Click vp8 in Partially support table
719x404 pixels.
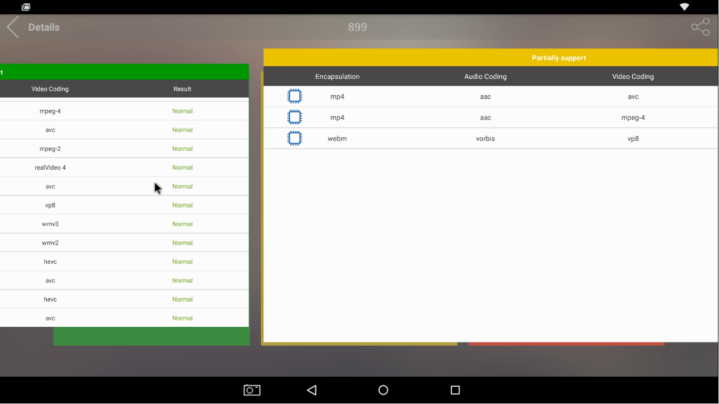[633, 139]
